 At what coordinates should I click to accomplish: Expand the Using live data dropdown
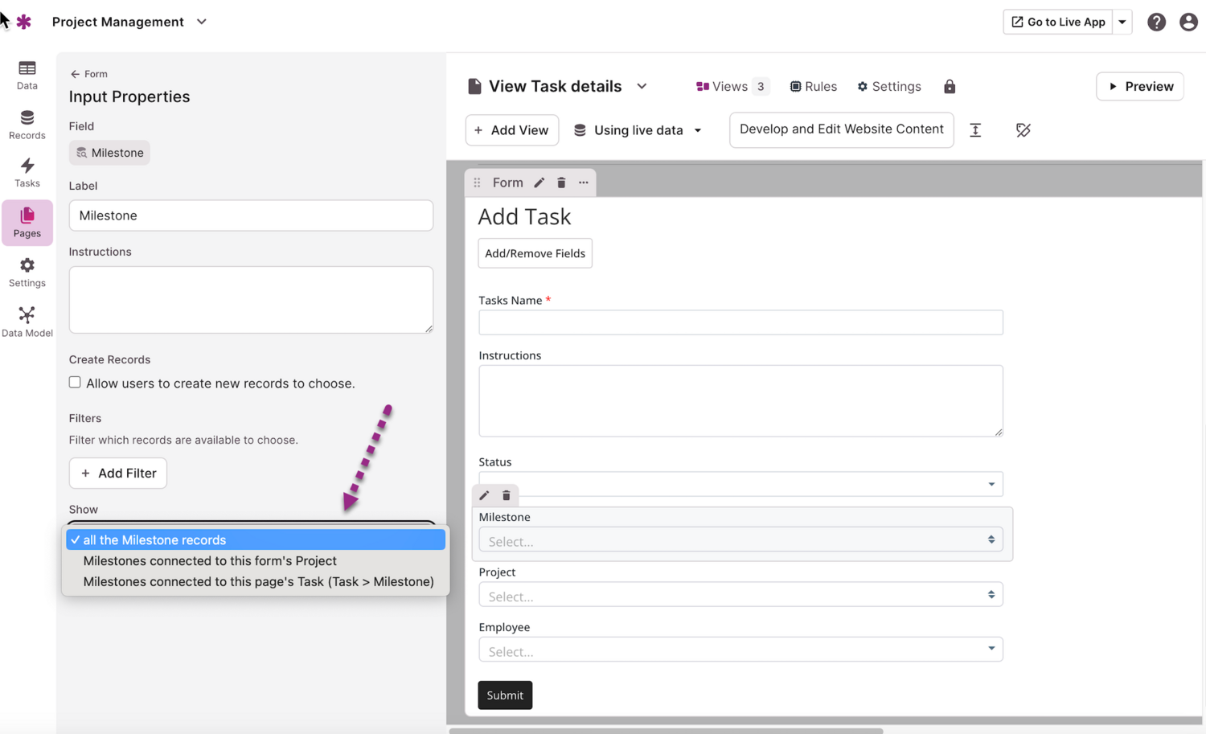(638, 130)
